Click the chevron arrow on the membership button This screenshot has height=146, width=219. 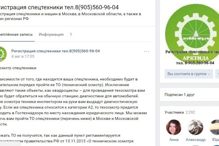point(209,74)
